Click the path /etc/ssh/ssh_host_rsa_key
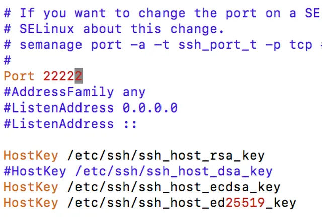 coord(166,156)
